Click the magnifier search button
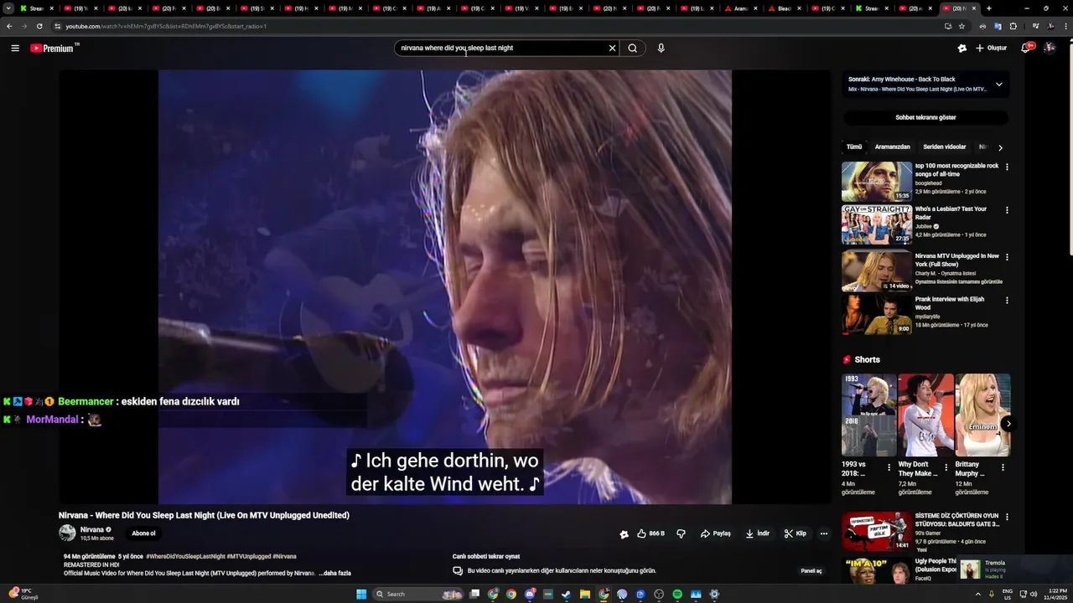1073x603 pixels. click(x=633, y=48)
